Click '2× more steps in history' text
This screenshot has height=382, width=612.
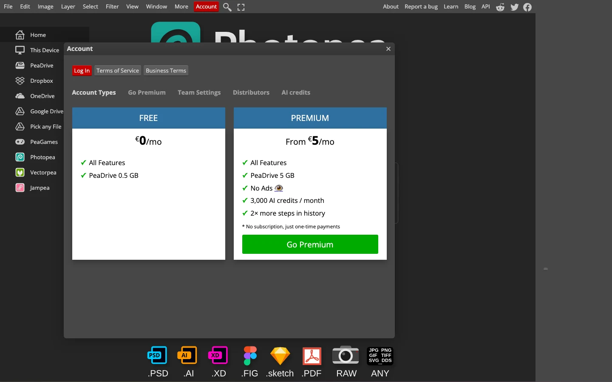pyautogui.click(x=288, y=213)
